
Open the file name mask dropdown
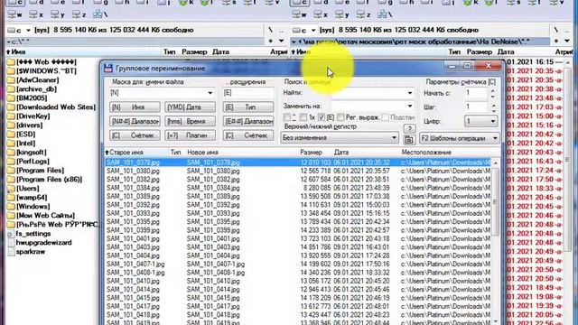[210, 93]
